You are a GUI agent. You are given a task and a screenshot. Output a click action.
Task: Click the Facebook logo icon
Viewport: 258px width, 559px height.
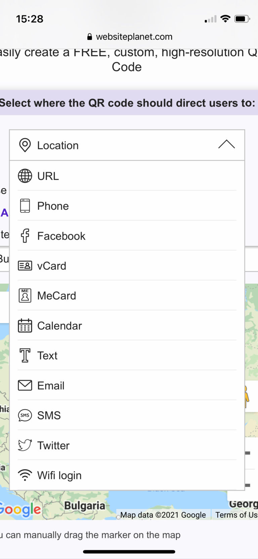pos(25,236)
